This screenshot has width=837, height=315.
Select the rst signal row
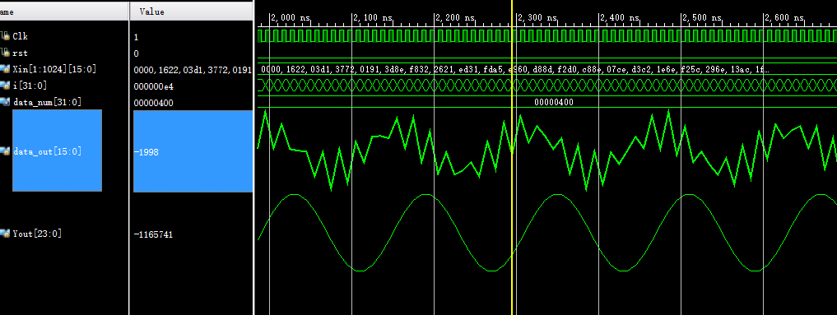click(x=21, y=53)
